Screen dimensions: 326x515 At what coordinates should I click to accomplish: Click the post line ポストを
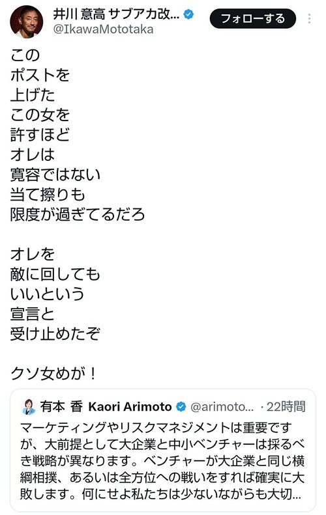[40, 76]
